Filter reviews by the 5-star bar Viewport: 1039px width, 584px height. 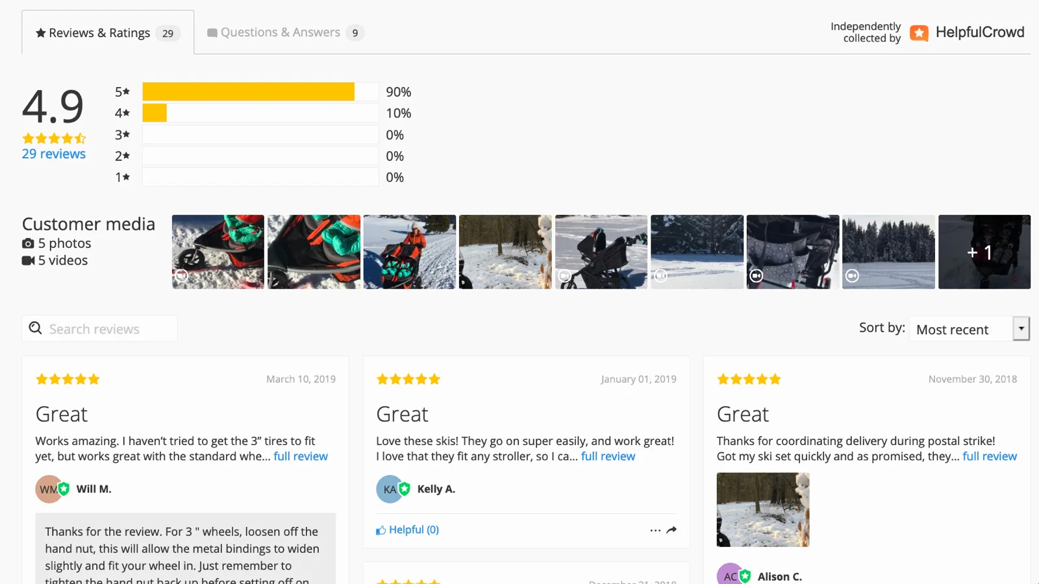tap(260, 91)
